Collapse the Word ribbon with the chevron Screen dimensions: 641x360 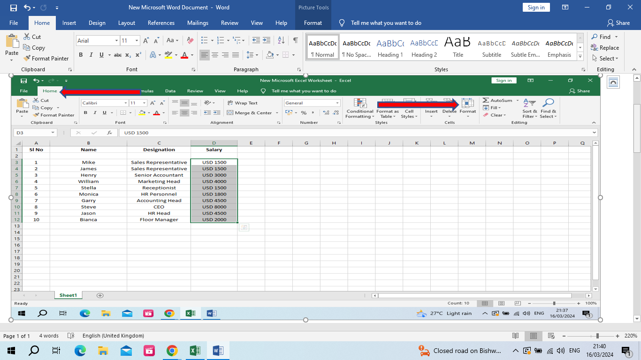click(x=634, y=69)
